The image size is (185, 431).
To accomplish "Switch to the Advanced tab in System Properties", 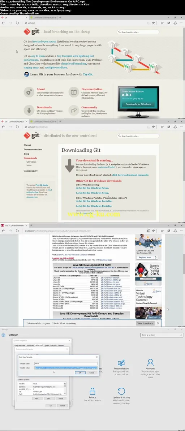I will click(39, 345).
